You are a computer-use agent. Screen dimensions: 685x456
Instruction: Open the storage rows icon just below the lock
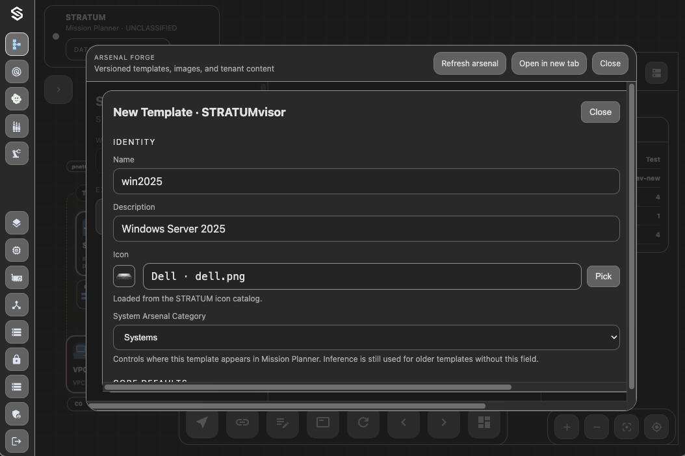tap(17, 386)
